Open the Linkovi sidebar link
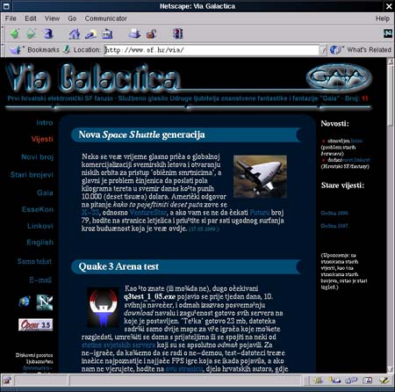Screen dimensions: 395x392 point(40,226)
